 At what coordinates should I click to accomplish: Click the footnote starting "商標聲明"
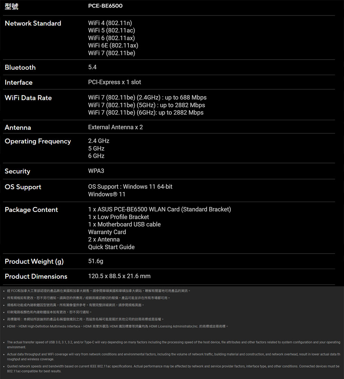pos(85,319)
